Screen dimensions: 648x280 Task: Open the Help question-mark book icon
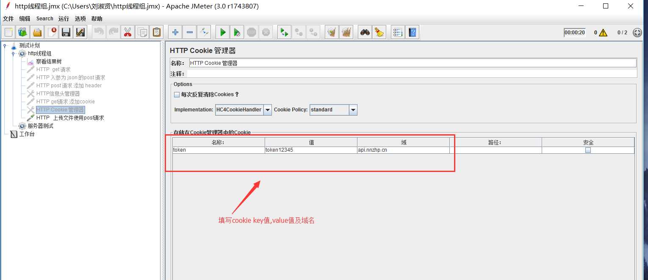(412, 32)
